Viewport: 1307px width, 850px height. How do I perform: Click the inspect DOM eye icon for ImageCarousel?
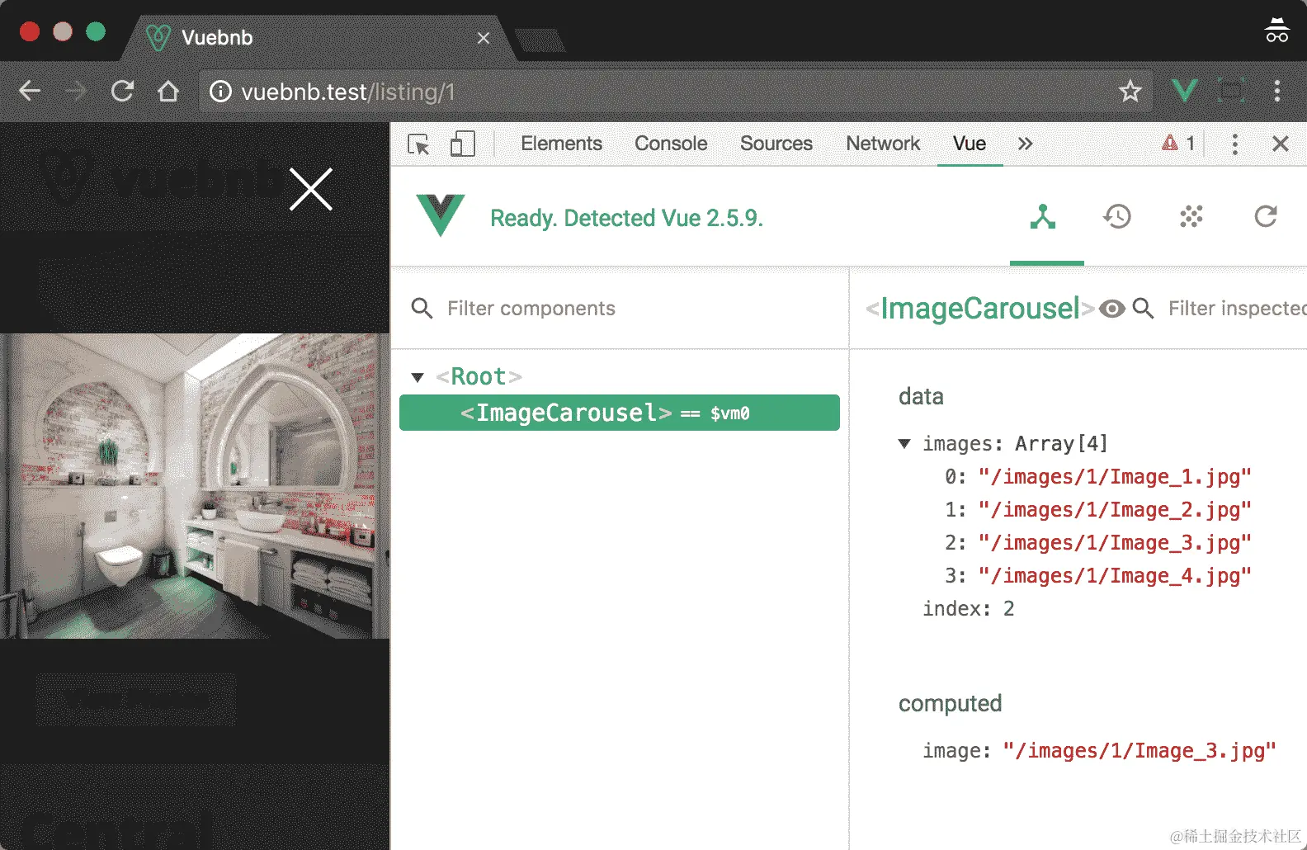pyautogui.click(x=1112, y=309)
